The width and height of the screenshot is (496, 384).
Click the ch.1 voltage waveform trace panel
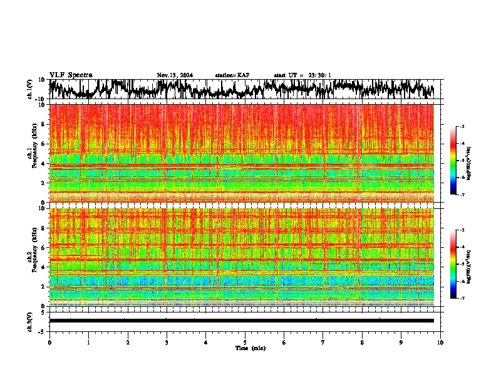click(x=245, y=89)
